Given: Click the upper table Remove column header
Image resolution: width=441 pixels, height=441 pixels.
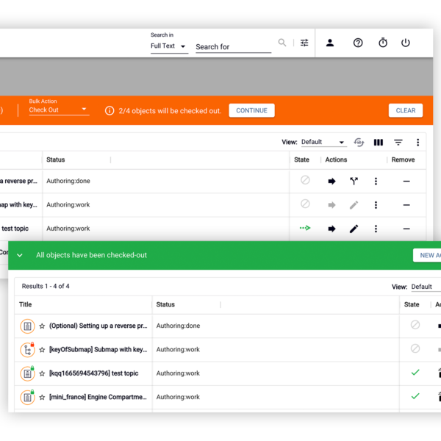Looking at the screenshot, I should point(403,159).
